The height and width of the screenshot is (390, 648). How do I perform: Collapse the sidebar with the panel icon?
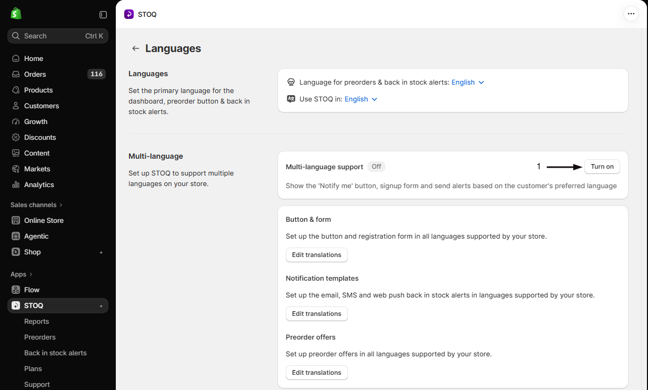point(103,15)
